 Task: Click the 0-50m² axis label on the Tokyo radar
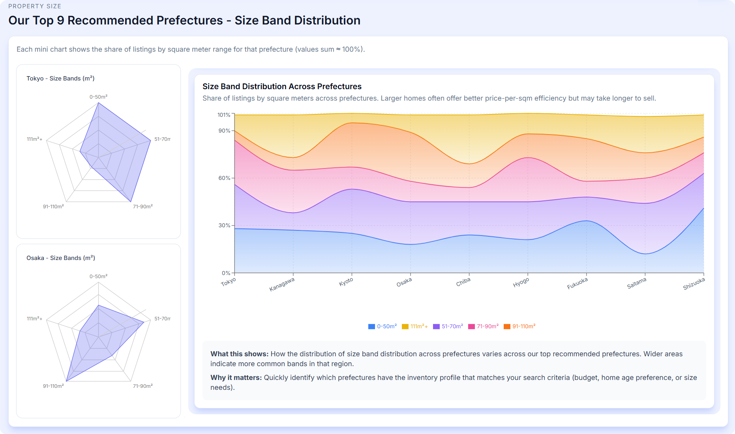(x=98, y=97)
